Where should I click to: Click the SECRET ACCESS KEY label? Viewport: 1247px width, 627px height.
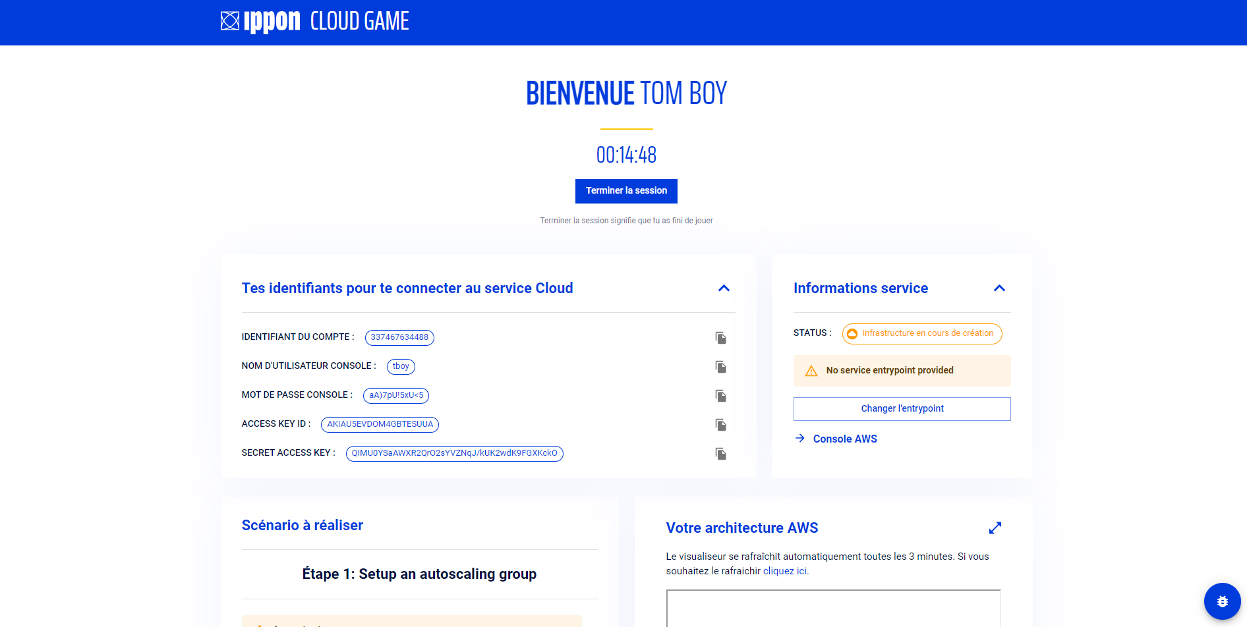(289, 452)
